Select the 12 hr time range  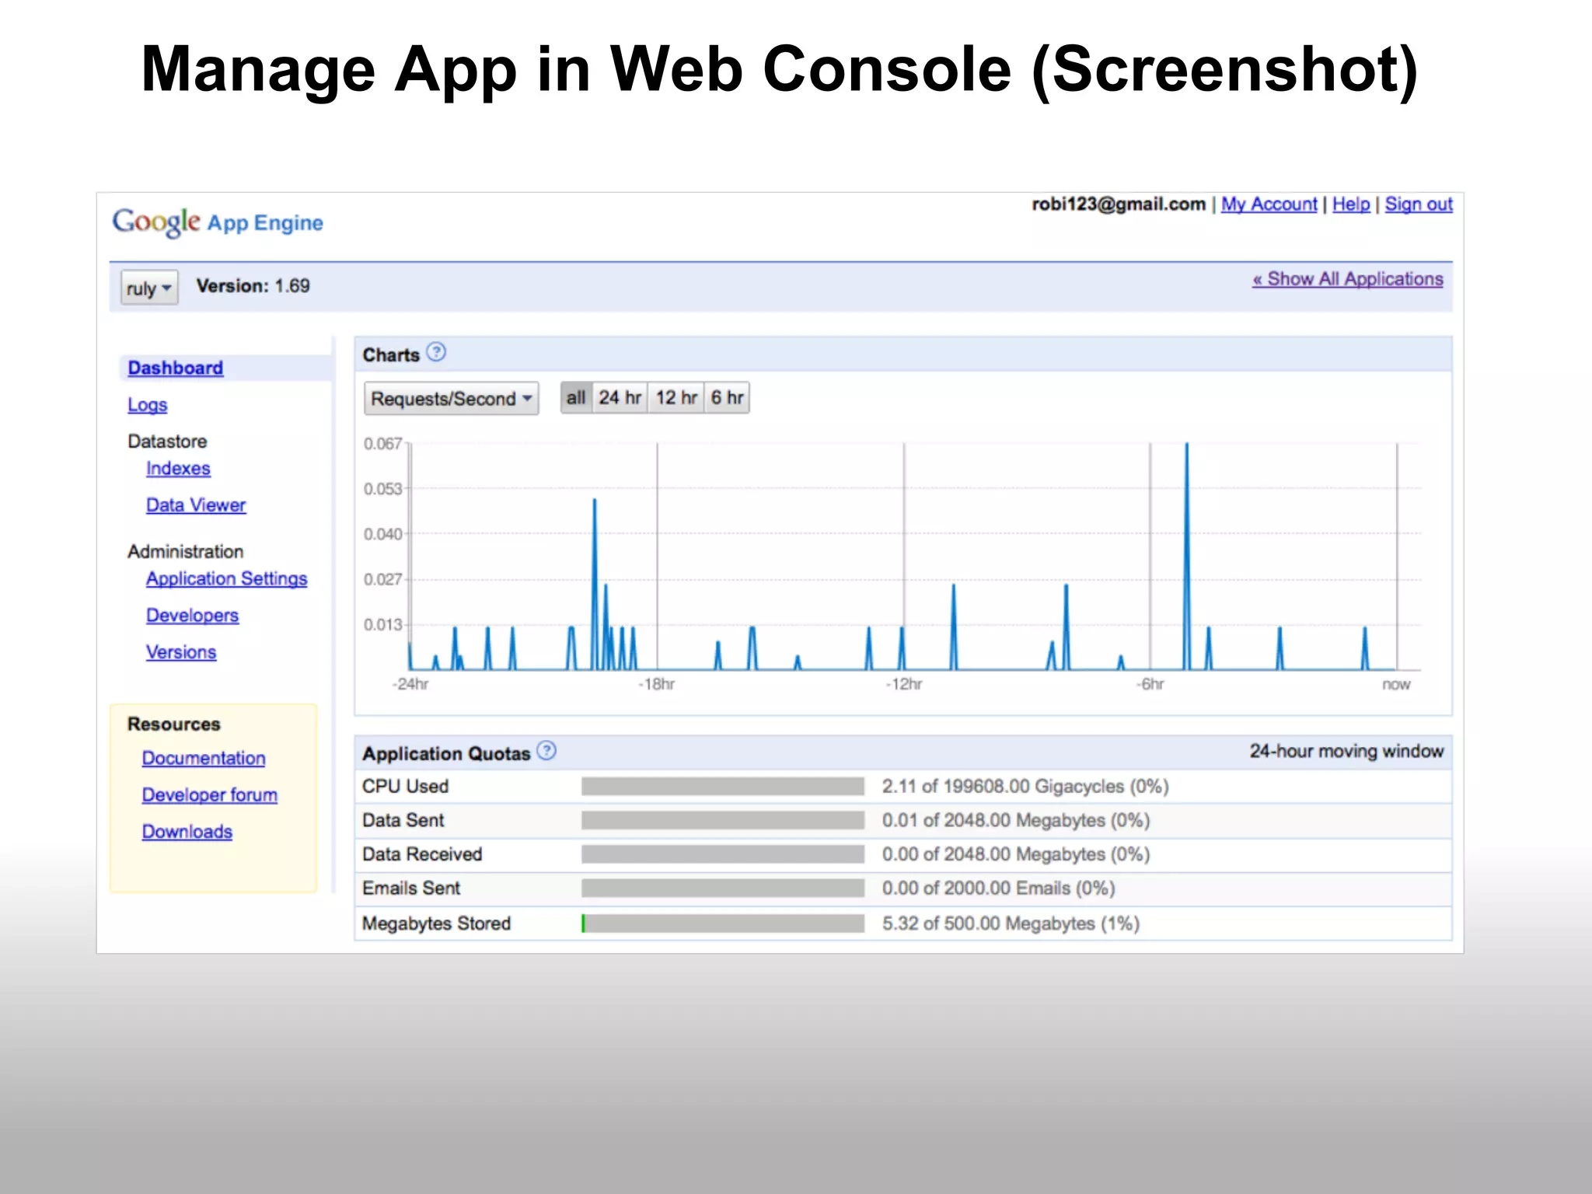676,398
